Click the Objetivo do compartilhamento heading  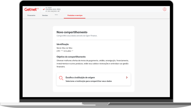(71, 57)
